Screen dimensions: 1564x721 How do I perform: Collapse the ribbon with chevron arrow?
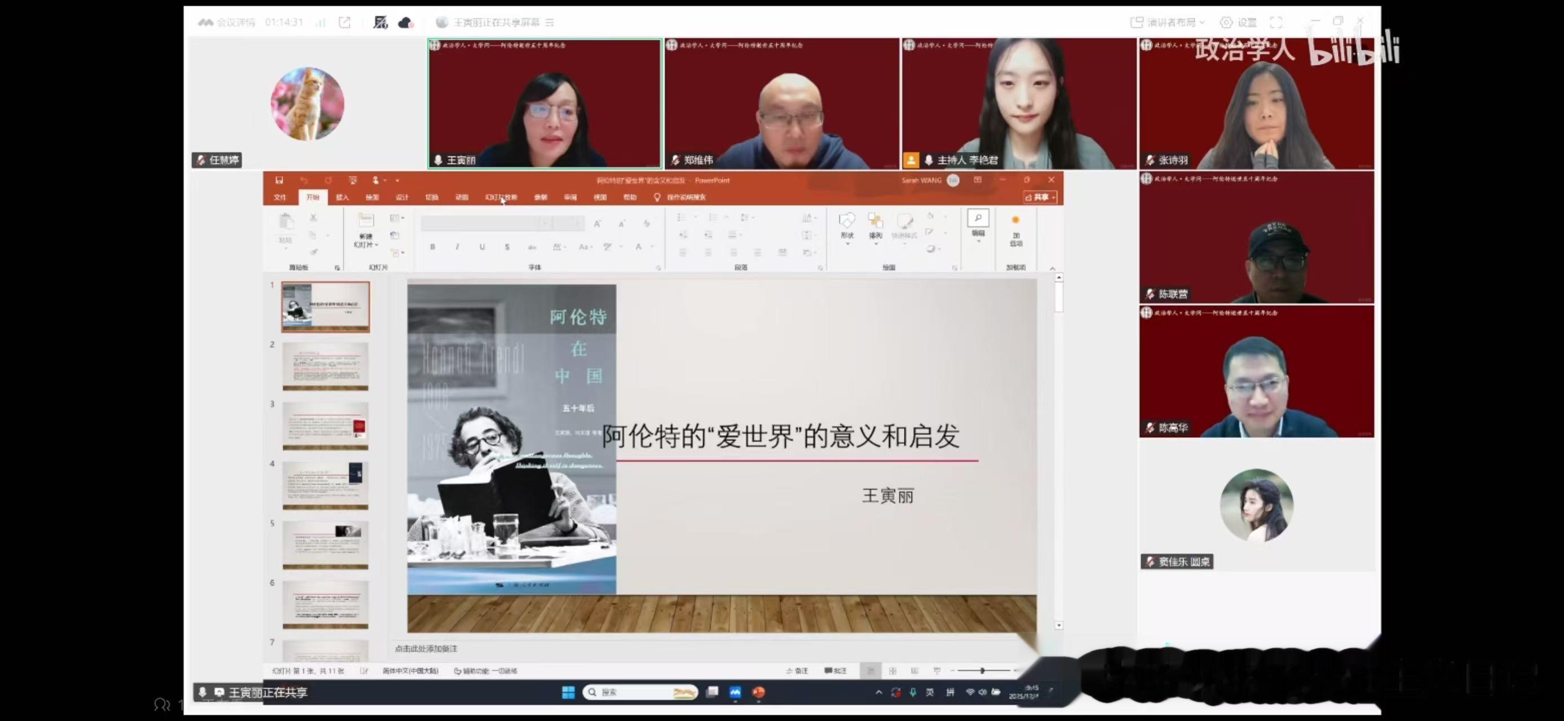tap(1052, 268)
